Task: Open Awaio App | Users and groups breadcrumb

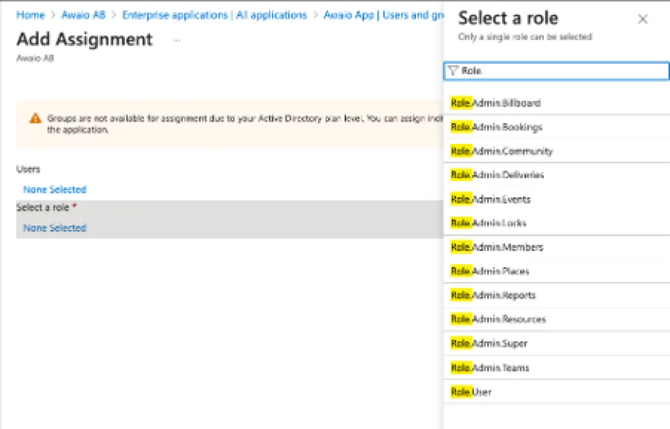Action: (384, 15)
